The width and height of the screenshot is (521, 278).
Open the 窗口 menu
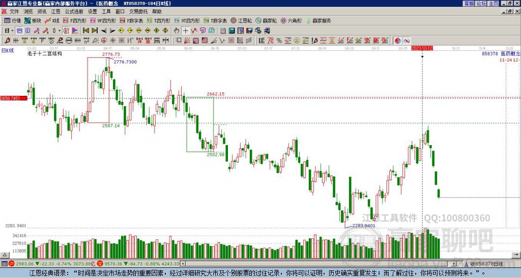[x=120, y=12]
